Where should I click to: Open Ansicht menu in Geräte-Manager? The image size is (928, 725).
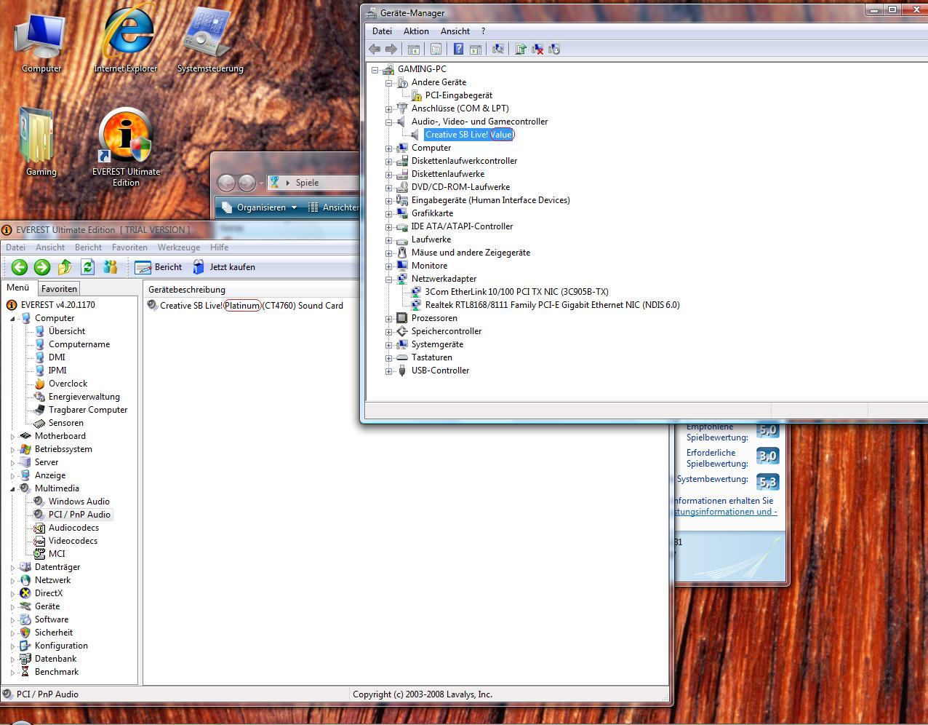click(455, 31)
